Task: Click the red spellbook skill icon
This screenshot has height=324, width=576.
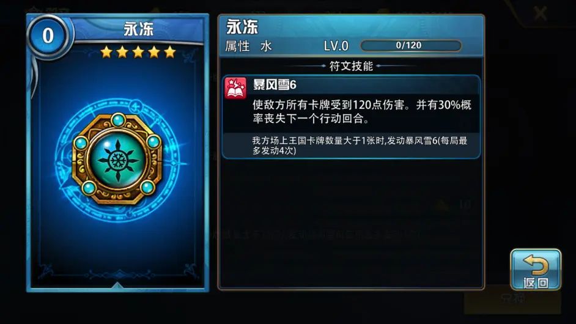Action: pos(236,89)
